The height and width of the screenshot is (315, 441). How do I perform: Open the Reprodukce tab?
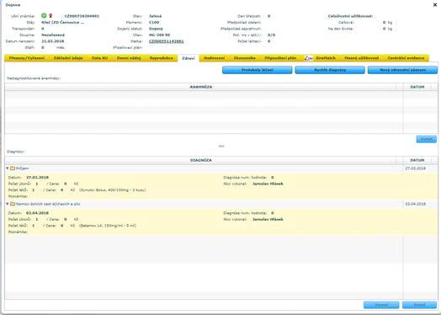[x=162, y=58]
